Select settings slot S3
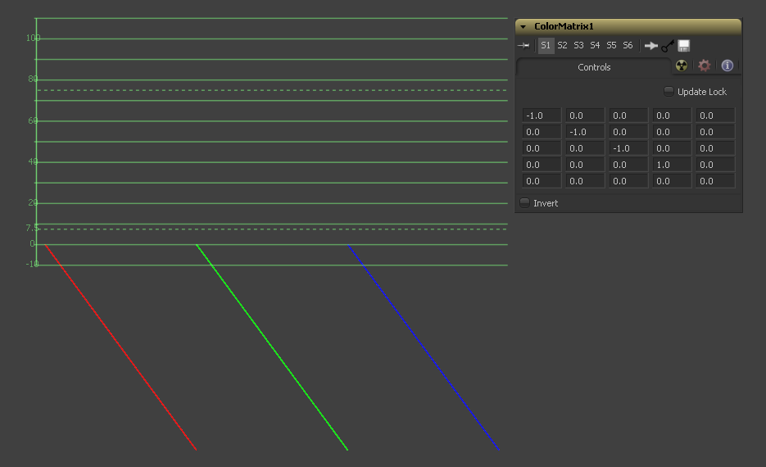The height and width of the screenshot is (467, 766). (578, 45)
